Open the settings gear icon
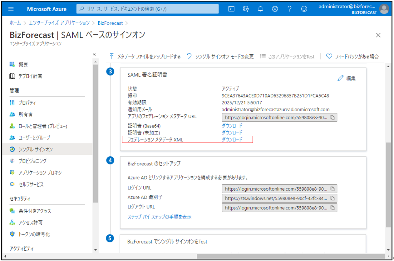This screenshot has height=261, width=394. [275, 9]
